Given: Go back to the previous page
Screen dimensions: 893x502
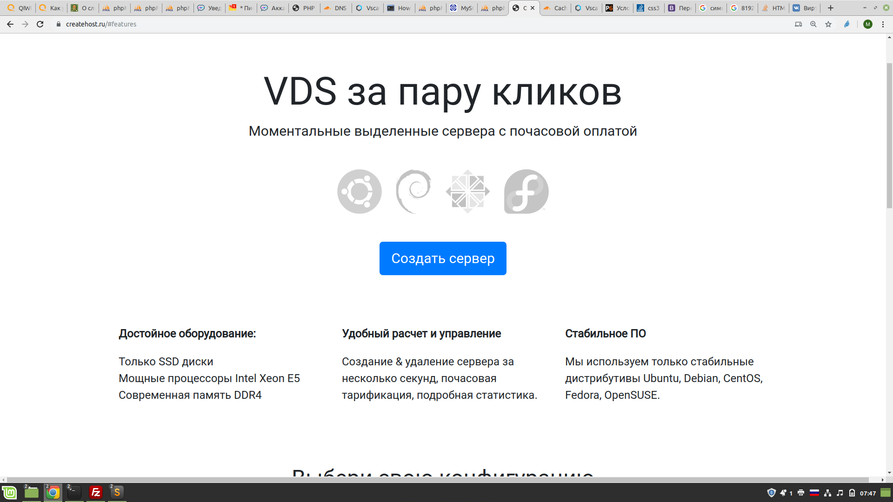Looking at the screenshot, I should click(x=10, y=24).
